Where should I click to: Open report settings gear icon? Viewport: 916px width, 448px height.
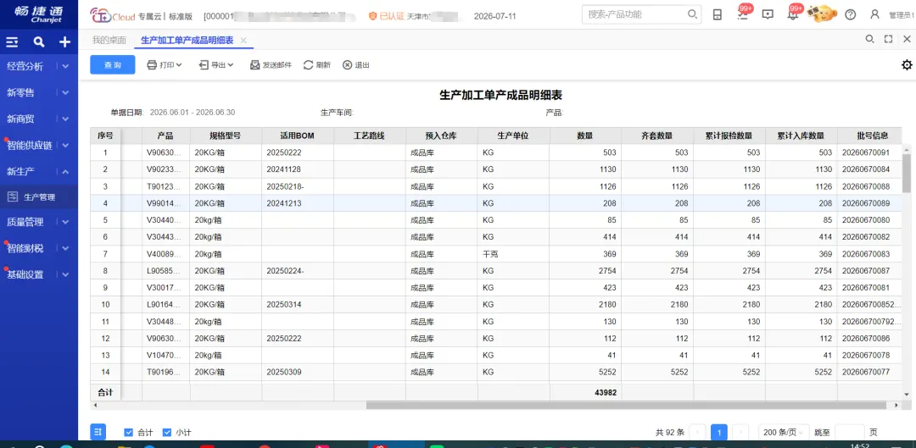tap(907, 64)
